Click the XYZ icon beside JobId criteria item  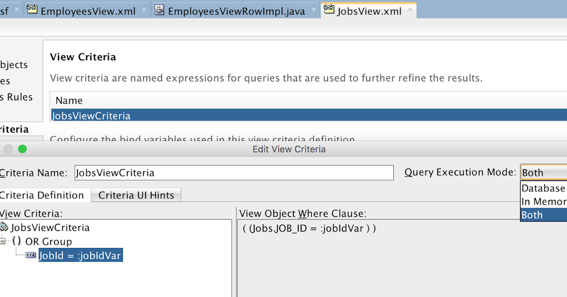click(x=30, y=255)
